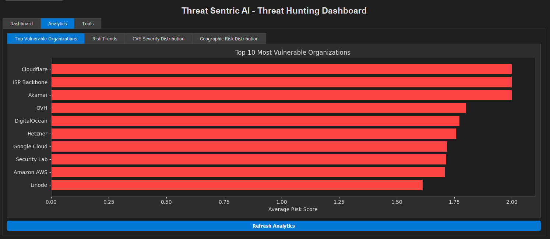
Task: Select the Amazon AWS bar
Action: [x=248, y=172]
